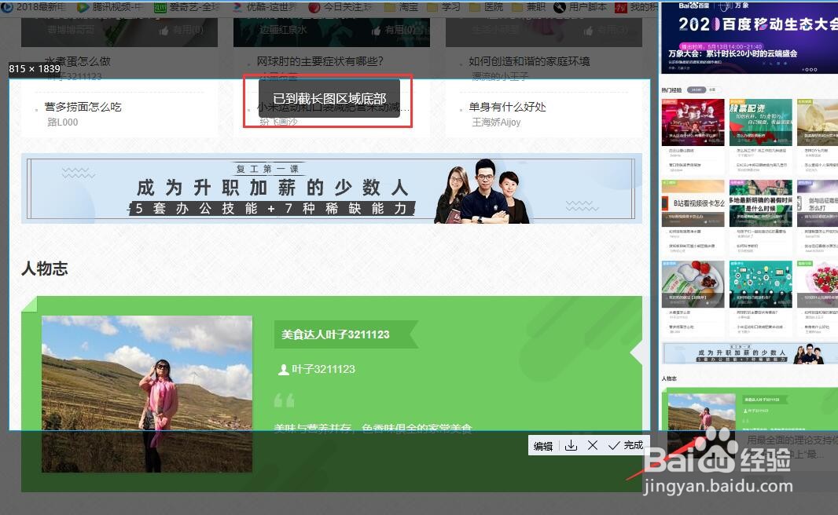Screen dimensions: 838x515
Task: Open the 学习 bookmark folder
Action: coord(444,7)
